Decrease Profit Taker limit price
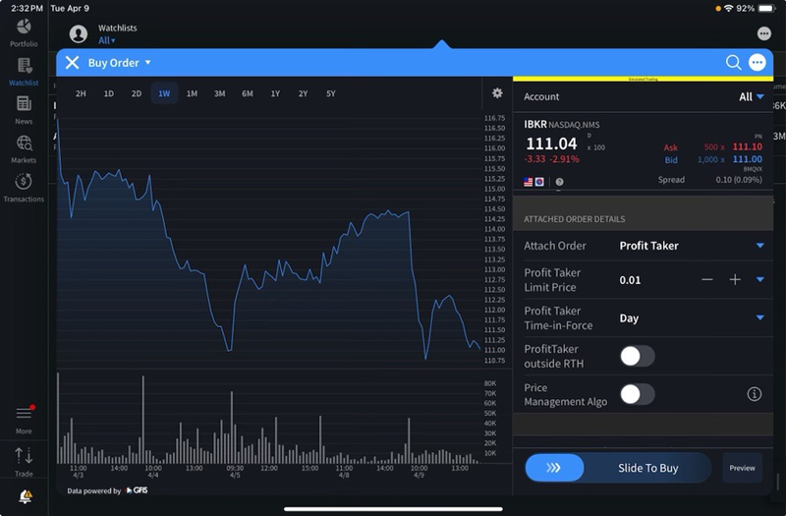Viewport: 786px width, 516px height. 706,279
